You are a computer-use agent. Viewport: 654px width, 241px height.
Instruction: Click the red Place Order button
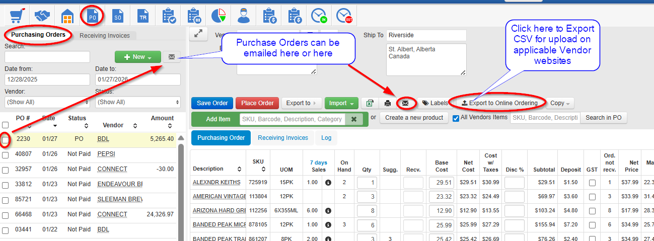coord(257,103)
